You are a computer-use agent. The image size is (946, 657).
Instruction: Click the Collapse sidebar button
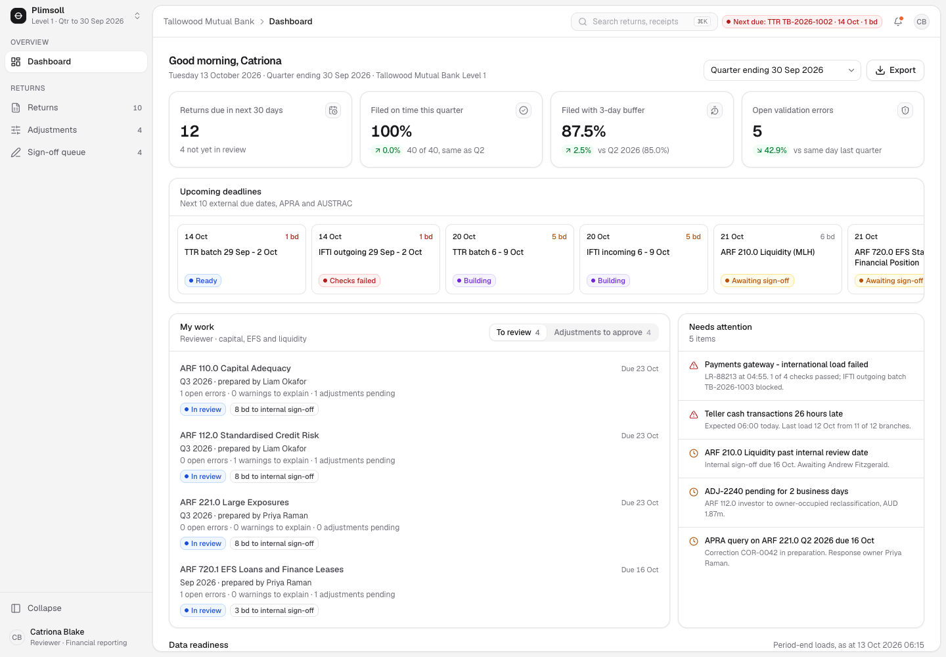(76, 608)
